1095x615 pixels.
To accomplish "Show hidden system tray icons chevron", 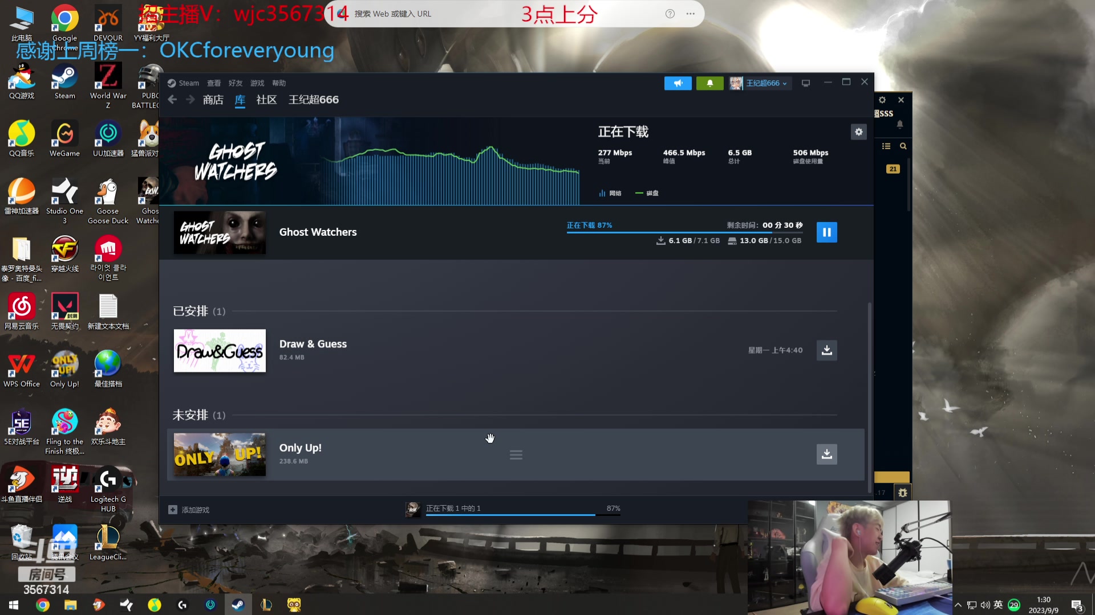I will coord(958,605).
